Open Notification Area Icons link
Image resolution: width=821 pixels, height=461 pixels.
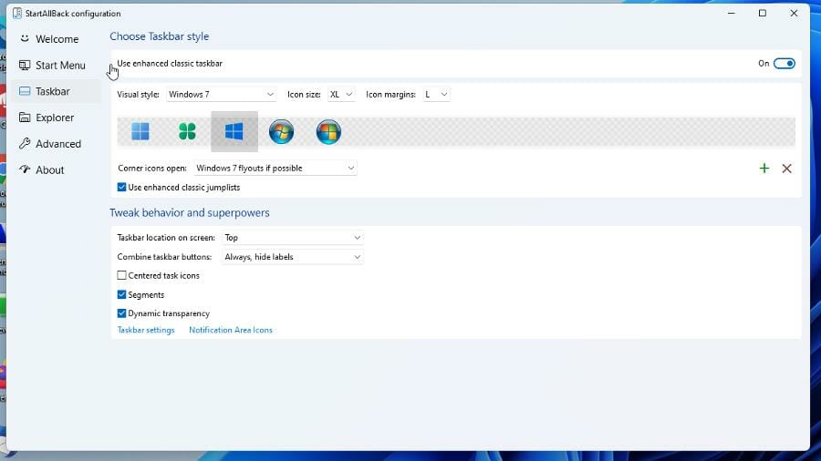pyautogui.click(x=231, y=331)
